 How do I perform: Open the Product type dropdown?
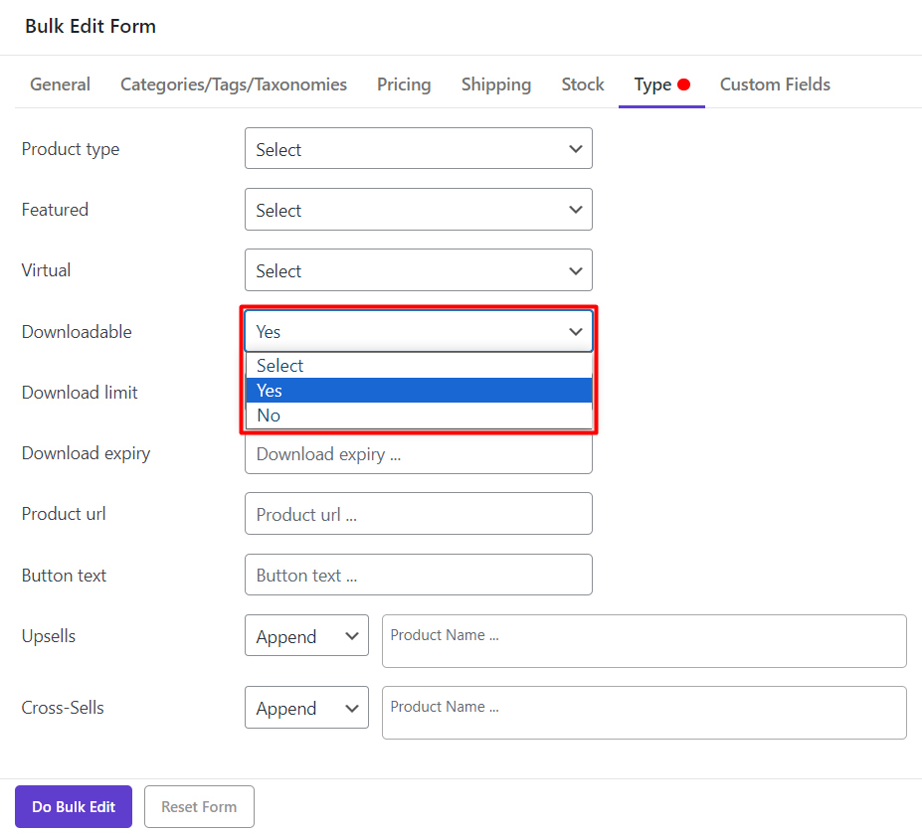[x=418, y=149]
